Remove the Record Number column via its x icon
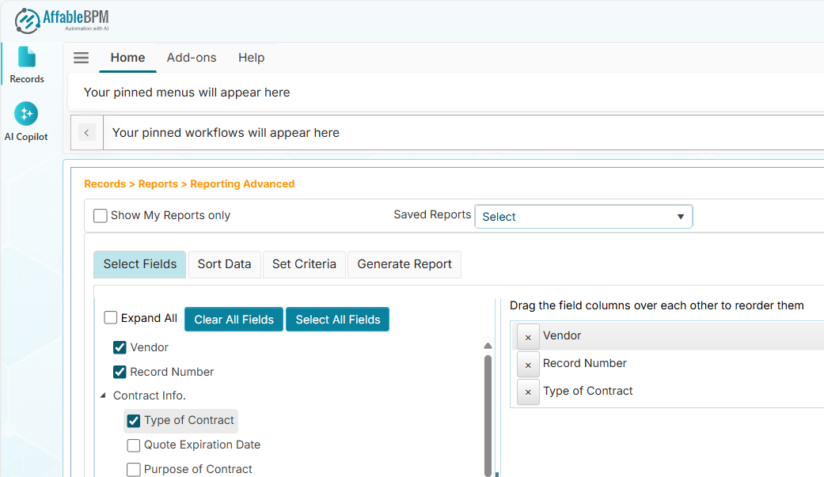 pyautogui.click(x=527, y=364)
